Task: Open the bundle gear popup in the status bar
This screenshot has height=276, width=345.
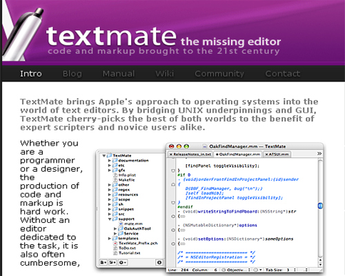Action: tap(257, 270)
